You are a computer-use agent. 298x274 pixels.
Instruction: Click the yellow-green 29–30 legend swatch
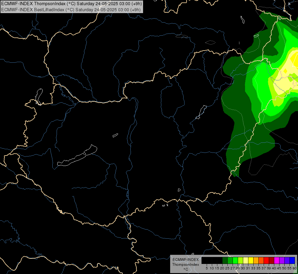240,261
